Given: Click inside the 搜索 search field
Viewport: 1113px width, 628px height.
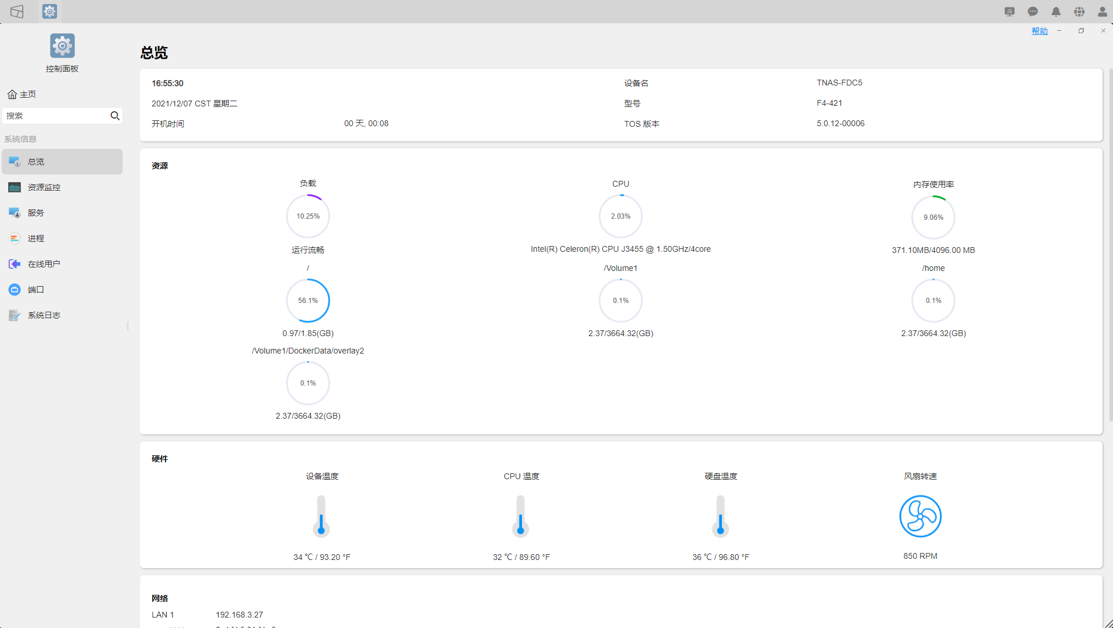Looking at the screenshot, I should (x=55, y=116).
